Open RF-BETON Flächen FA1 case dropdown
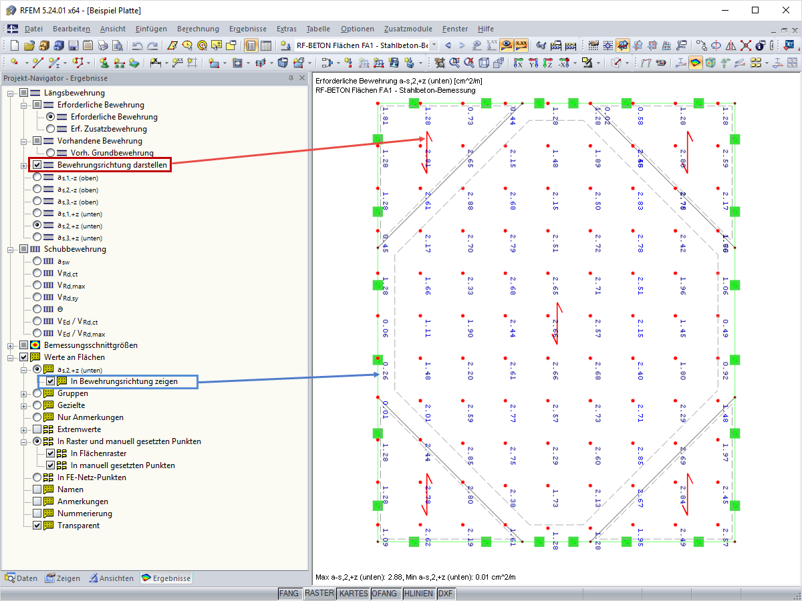 tap(434, 45)
